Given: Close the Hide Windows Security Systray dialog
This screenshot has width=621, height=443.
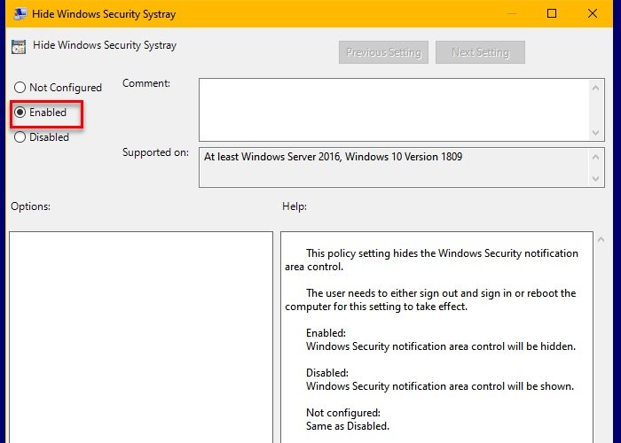Looking at the screenshot, I should pyautogui.click(x=593, y=14).
